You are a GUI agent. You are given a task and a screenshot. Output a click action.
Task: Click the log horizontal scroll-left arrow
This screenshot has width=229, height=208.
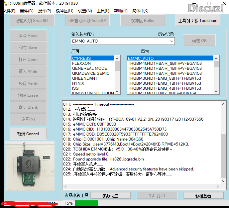[x=65, y=186]
